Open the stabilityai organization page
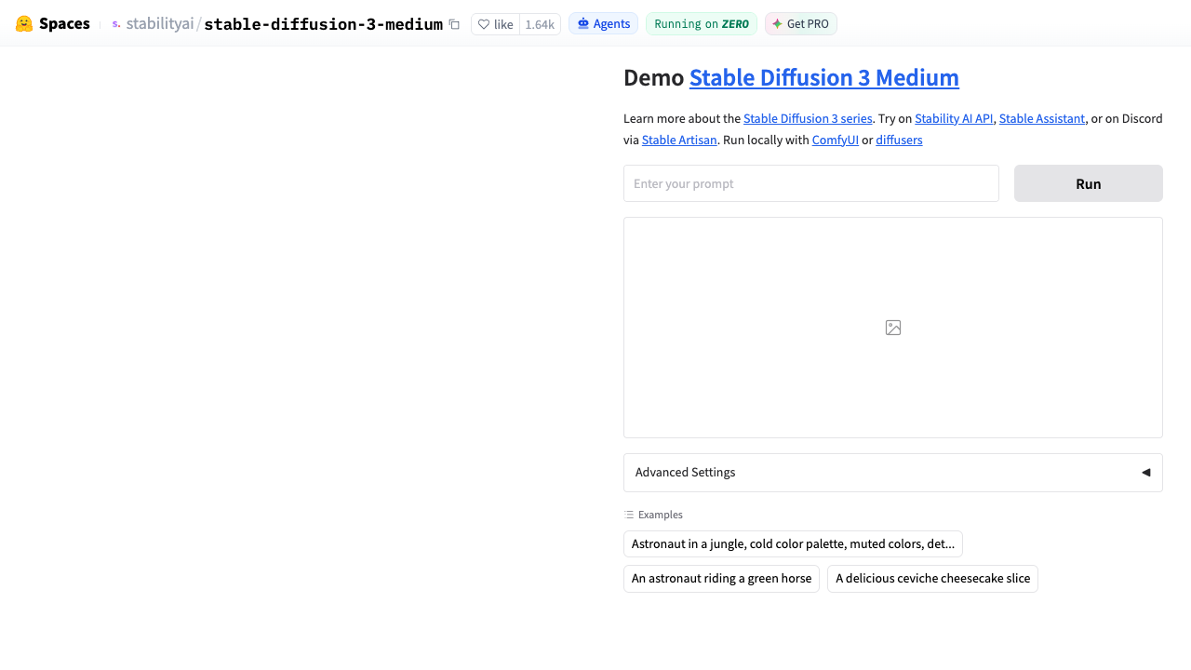This screenshot has height=670, width=1191. [159, 24]
